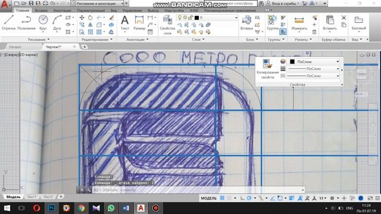Click the black layer color swatch
Viewport: 381px width, 214px height.
click(196, 17)
